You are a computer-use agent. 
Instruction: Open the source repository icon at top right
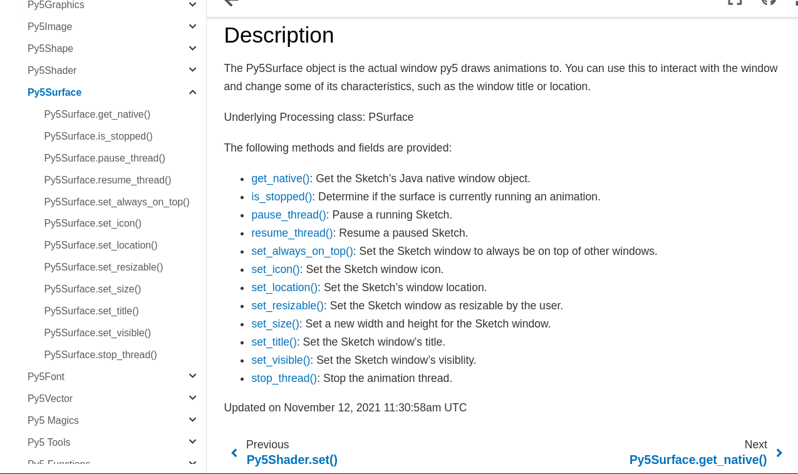pos(769,2)
